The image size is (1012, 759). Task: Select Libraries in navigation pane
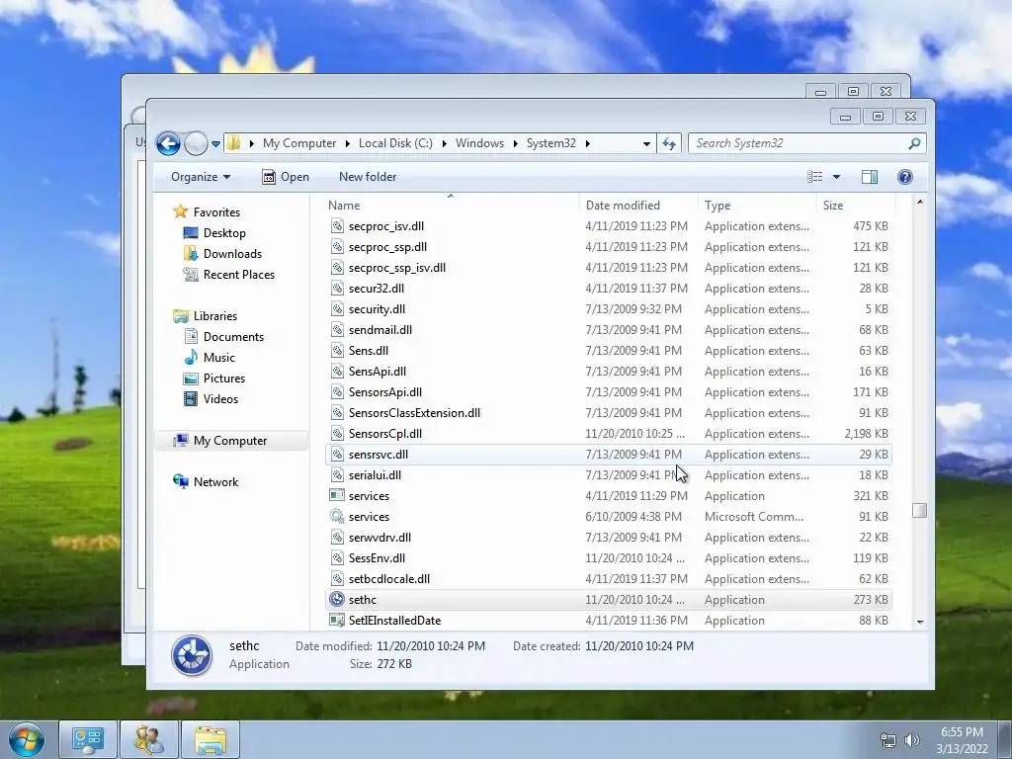pos(215,316)
